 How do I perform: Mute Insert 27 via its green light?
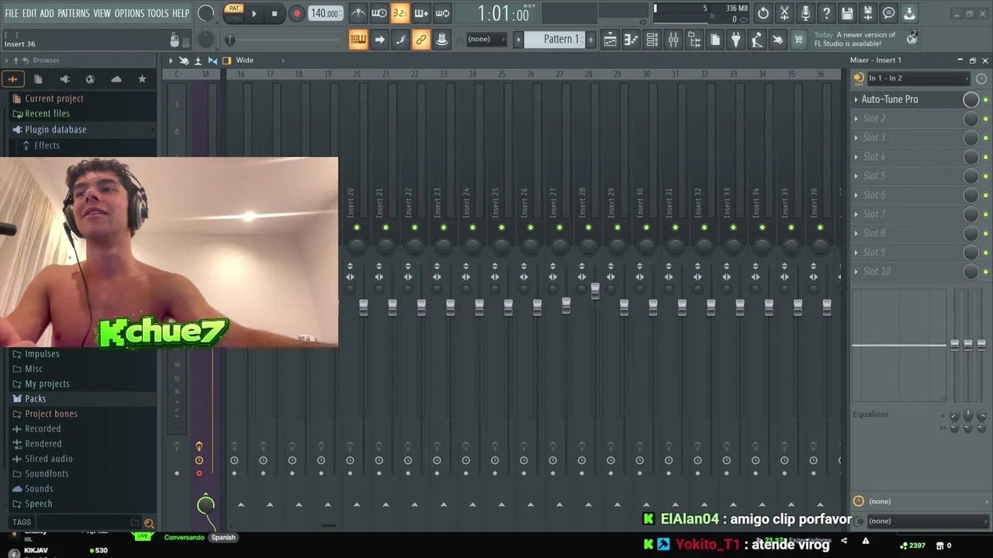pos(559,227)
